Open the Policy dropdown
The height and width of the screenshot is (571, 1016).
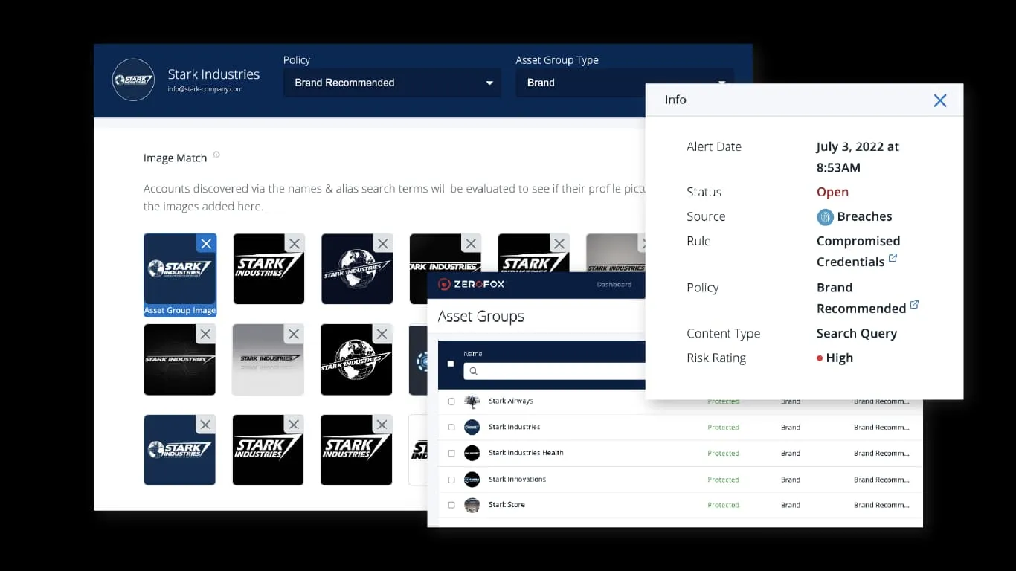coord(392,83)
